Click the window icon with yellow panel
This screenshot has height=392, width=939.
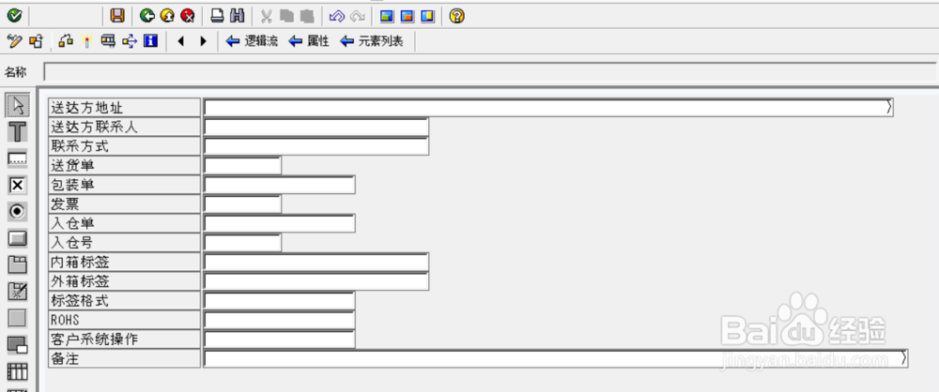pos(427,16)
